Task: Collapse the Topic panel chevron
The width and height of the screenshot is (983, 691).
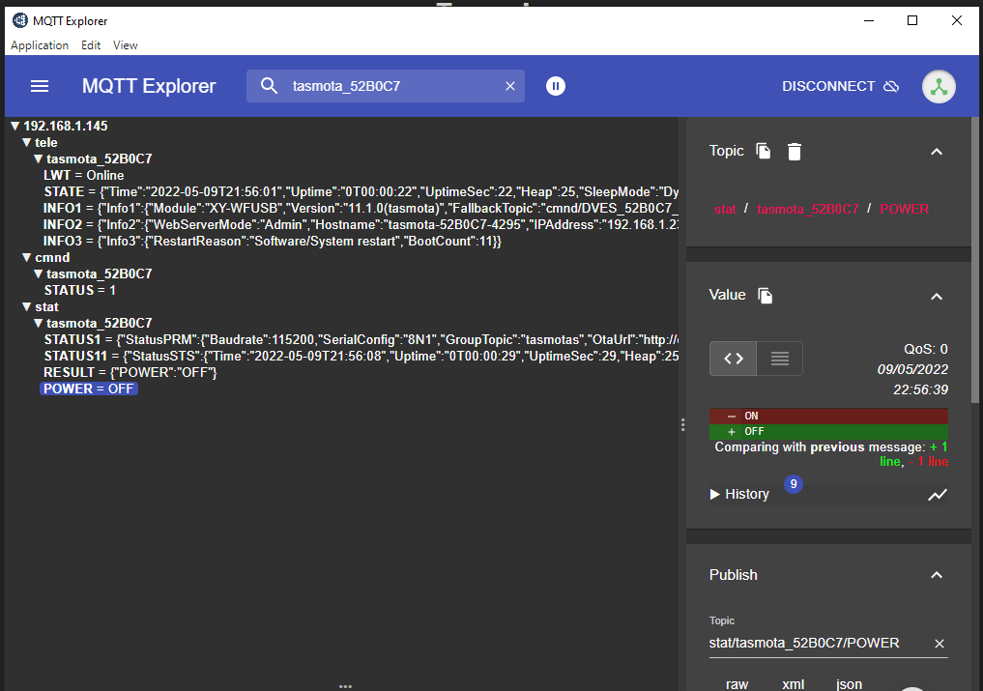Action: pos(937,152)
